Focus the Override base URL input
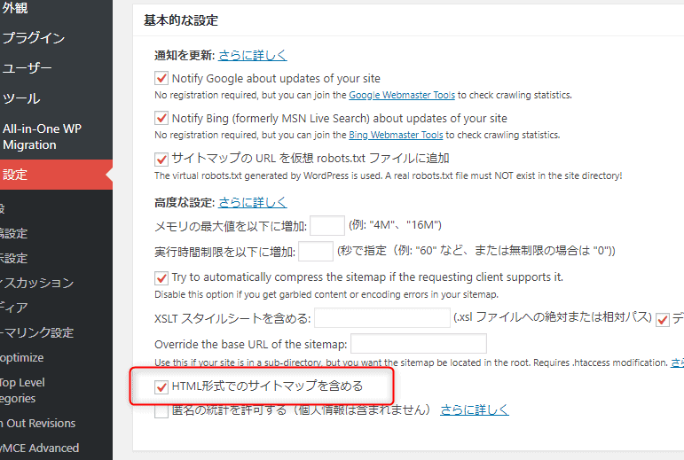684x460 pixels. point(419,344)
